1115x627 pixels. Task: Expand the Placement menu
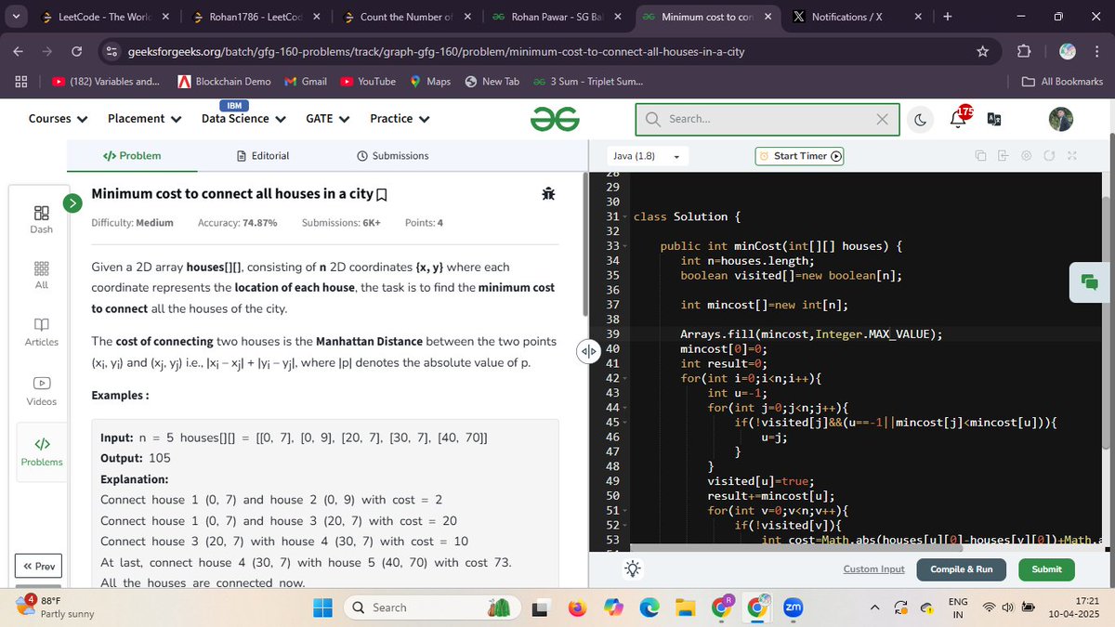point(143,119)
